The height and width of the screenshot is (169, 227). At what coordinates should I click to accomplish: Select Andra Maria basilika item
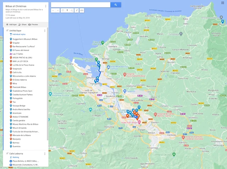coord(21,109)
